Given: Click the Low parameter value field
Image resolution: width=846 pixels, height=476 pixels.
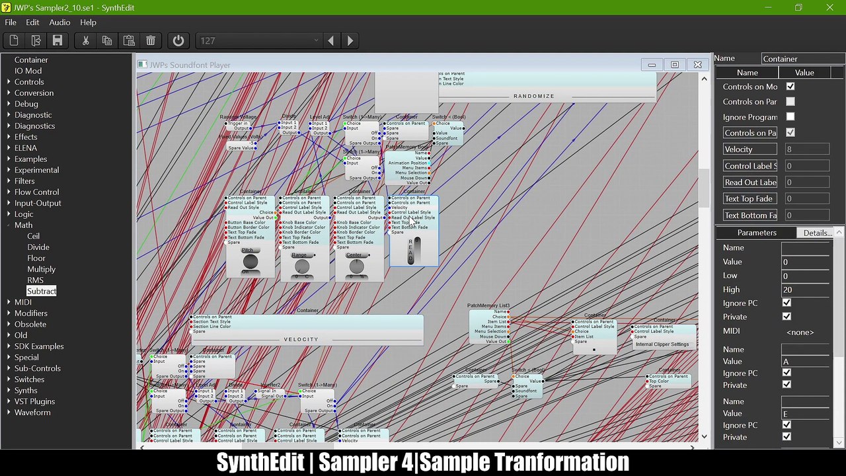Looking at the screenshot, I should (x=805, y=276).
